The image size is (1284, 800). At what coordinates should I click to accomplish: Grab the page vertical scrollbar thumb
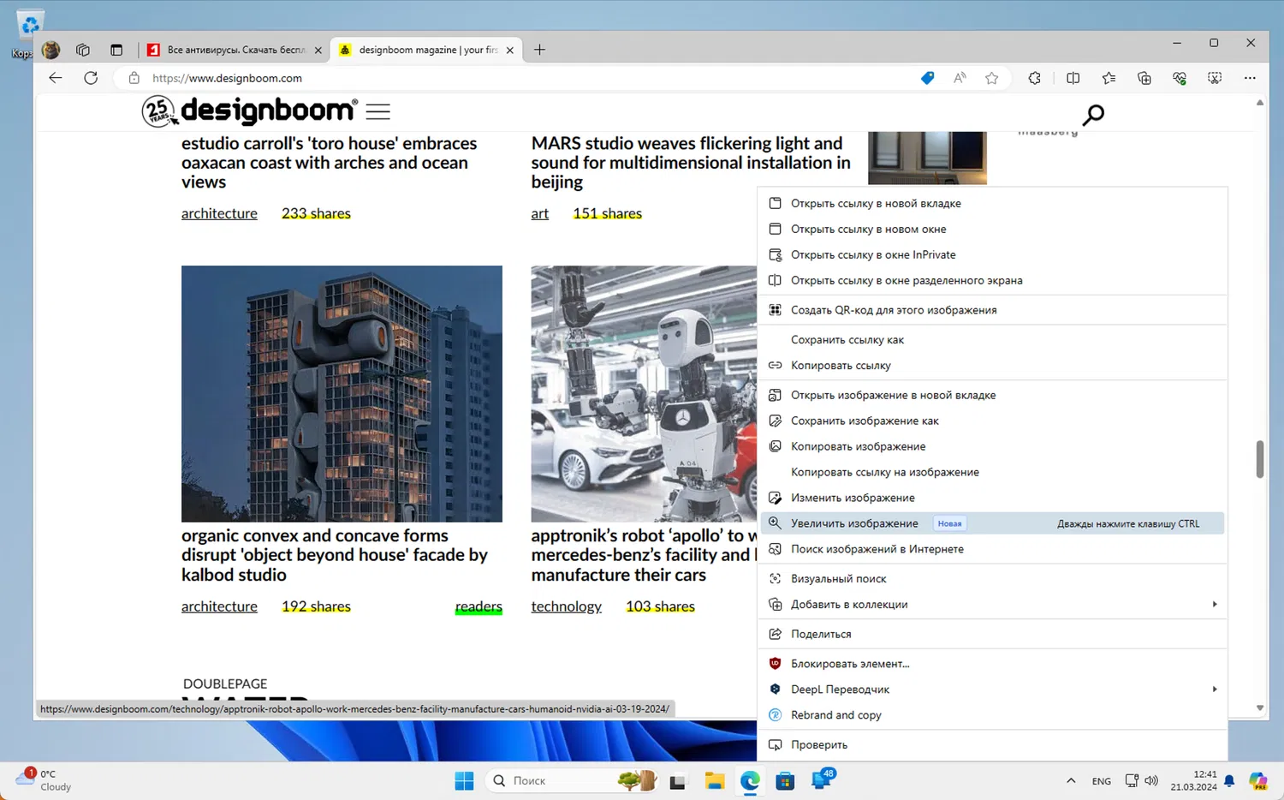[x=1260, y=460]
